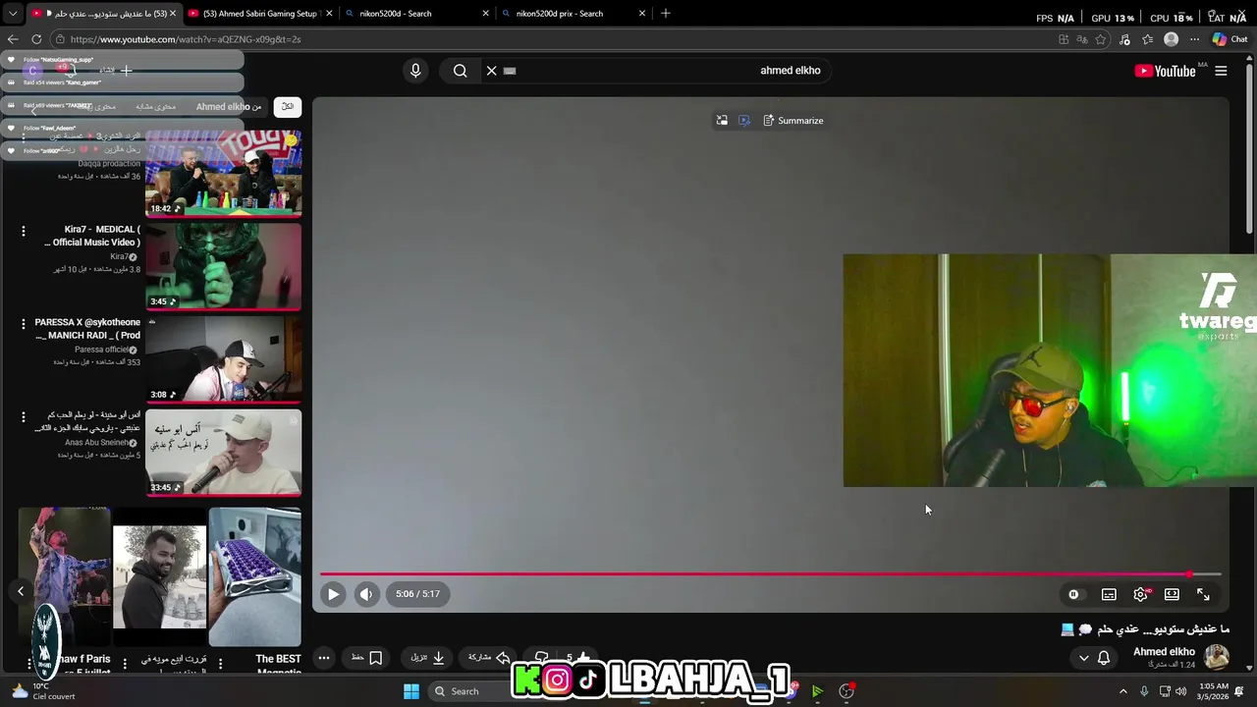Show hidden tray icons with the chevron
Screen dimensions: 1257x707
1123,691
